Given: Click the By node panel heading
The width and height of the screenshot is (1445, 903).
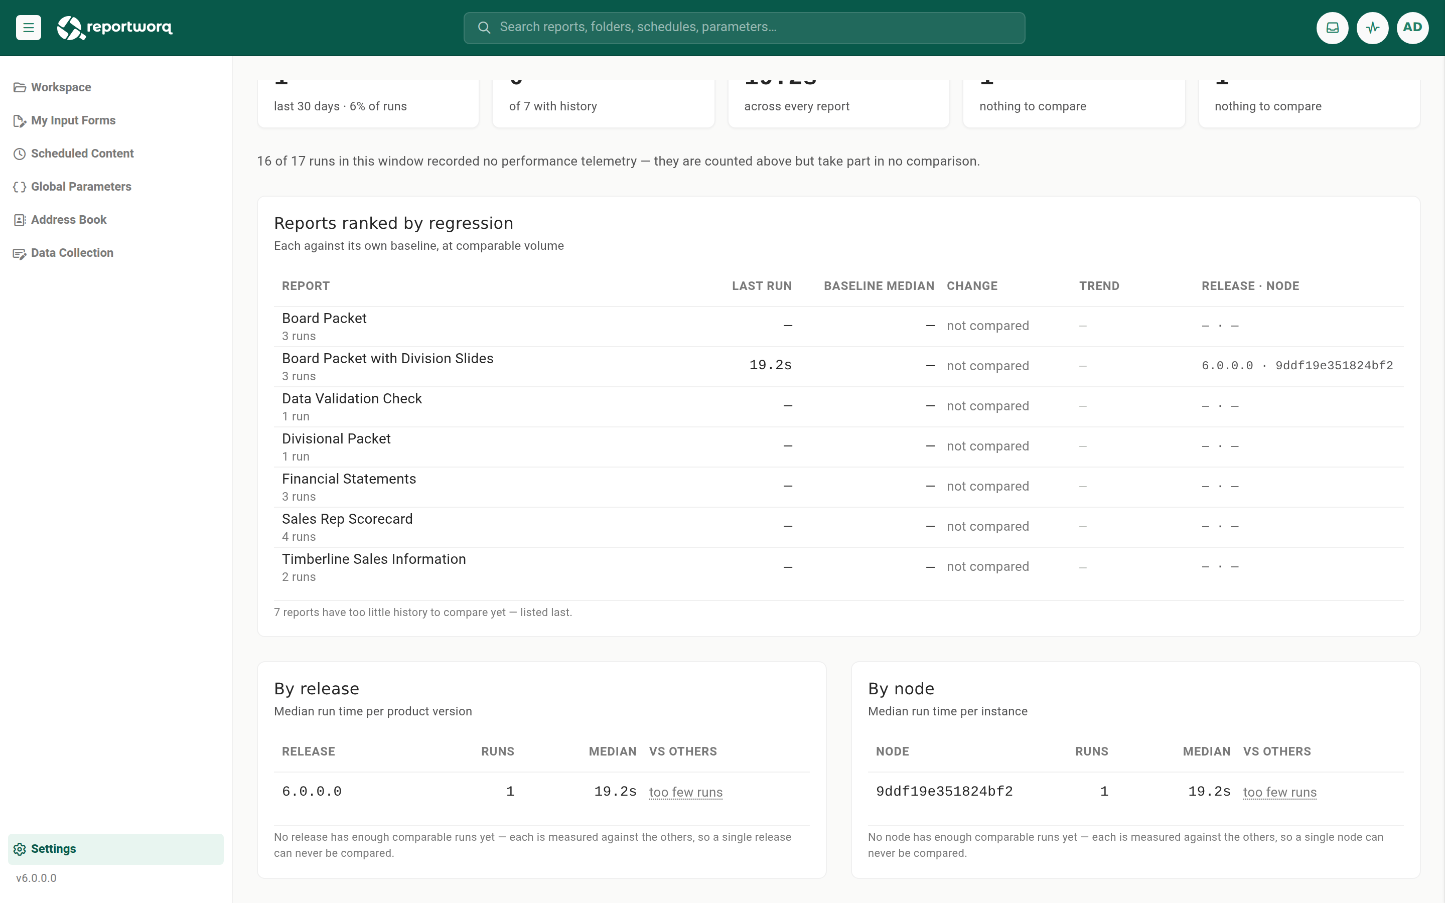Looking at the screenshot, I should (901, 689).
